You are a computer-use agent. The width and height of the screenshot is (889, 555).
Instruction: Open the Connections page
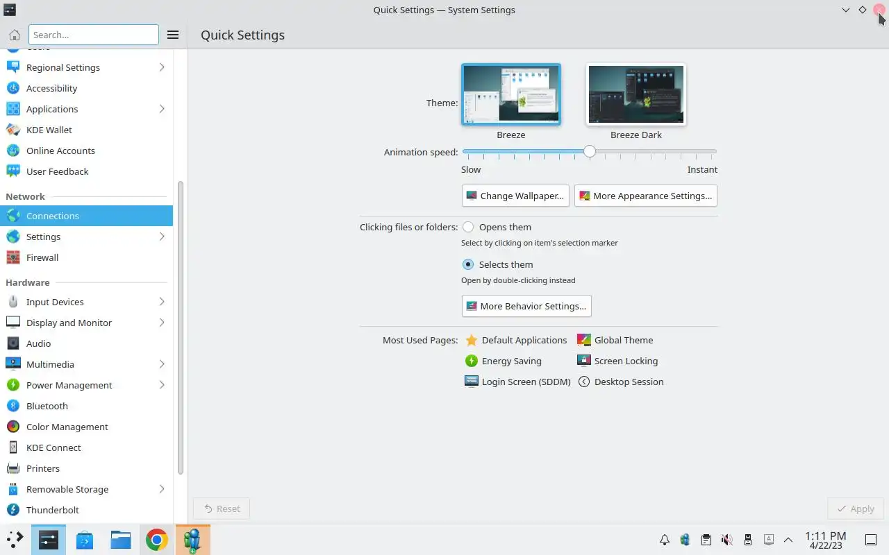(86, 216)
